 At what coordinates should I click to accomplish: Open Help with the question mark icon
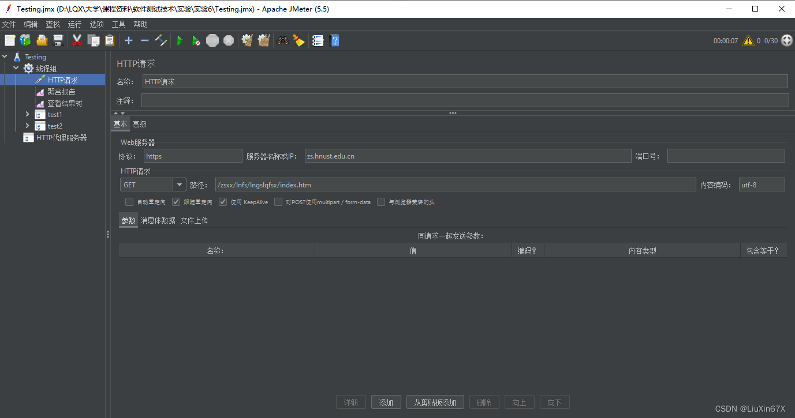(334, 40)
